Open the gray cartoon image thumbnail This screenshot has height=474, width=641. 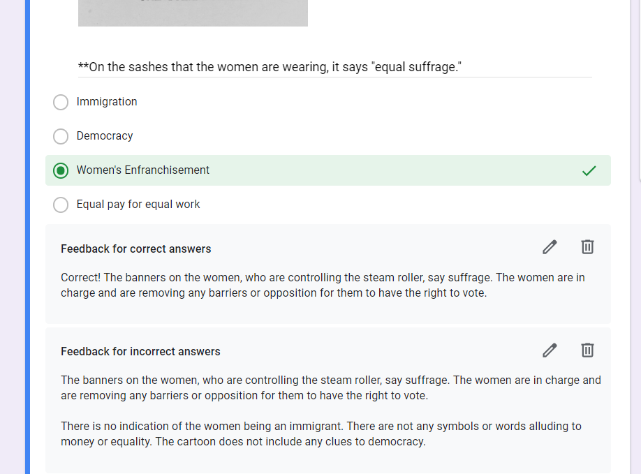[x=193, y=13]
